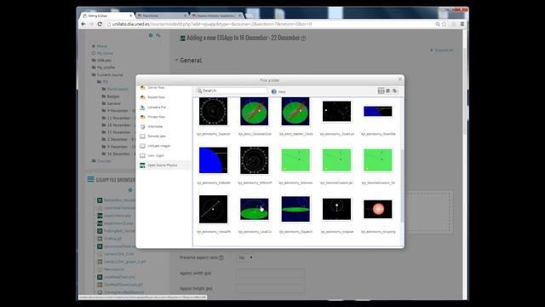Image resolution: width=545 pixels, height=307 pixels.
Task: Switch the file picker to tree view
Action: click(x=394, y=91)
